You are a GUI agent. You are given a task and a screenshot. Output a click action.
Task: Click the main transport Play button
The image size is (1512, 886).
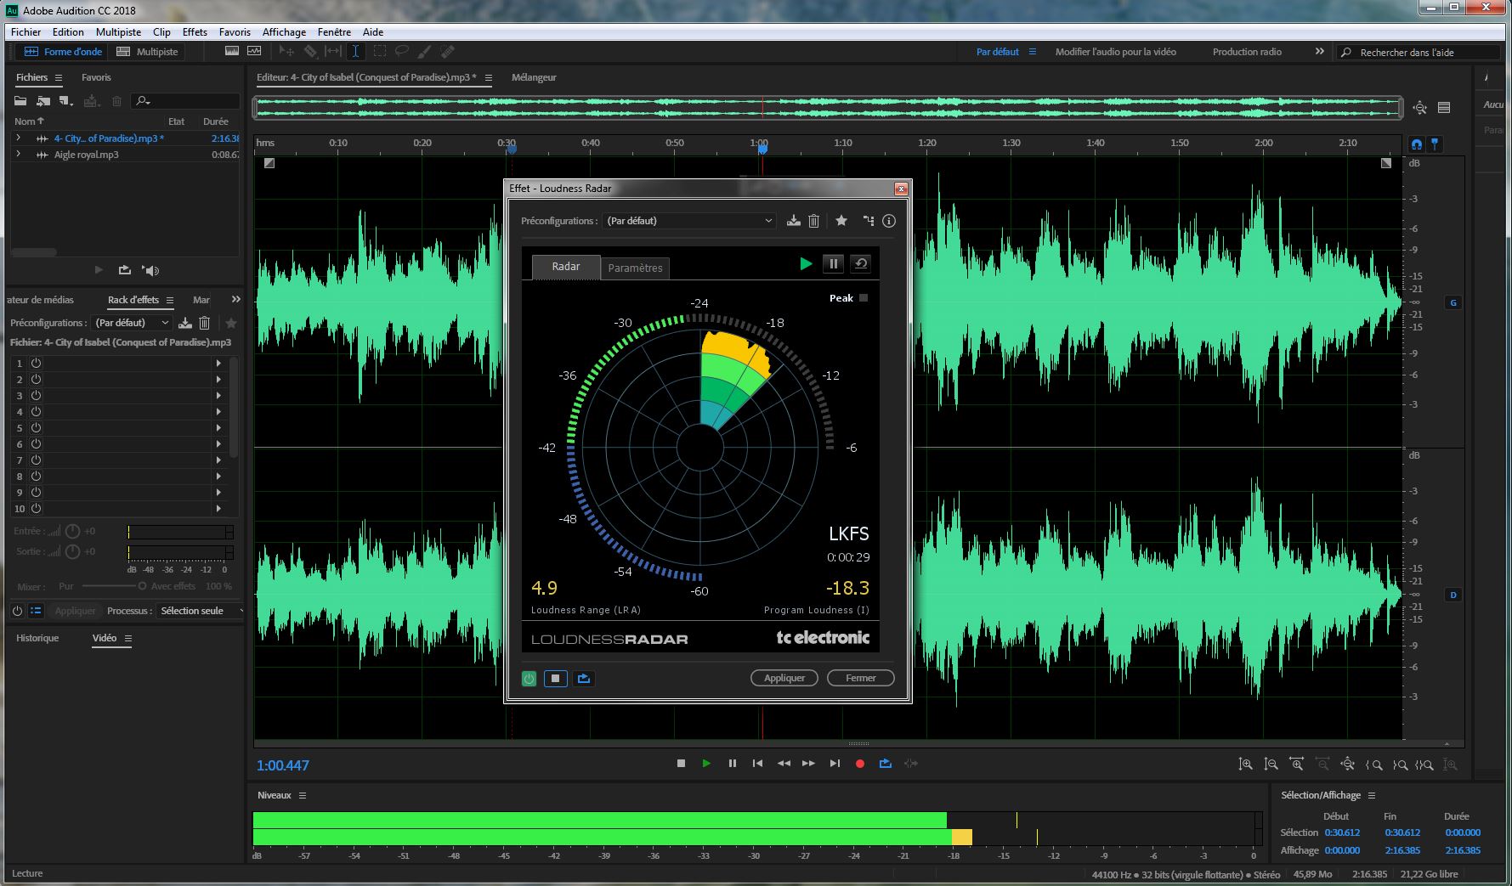click(x=706, y=764)
